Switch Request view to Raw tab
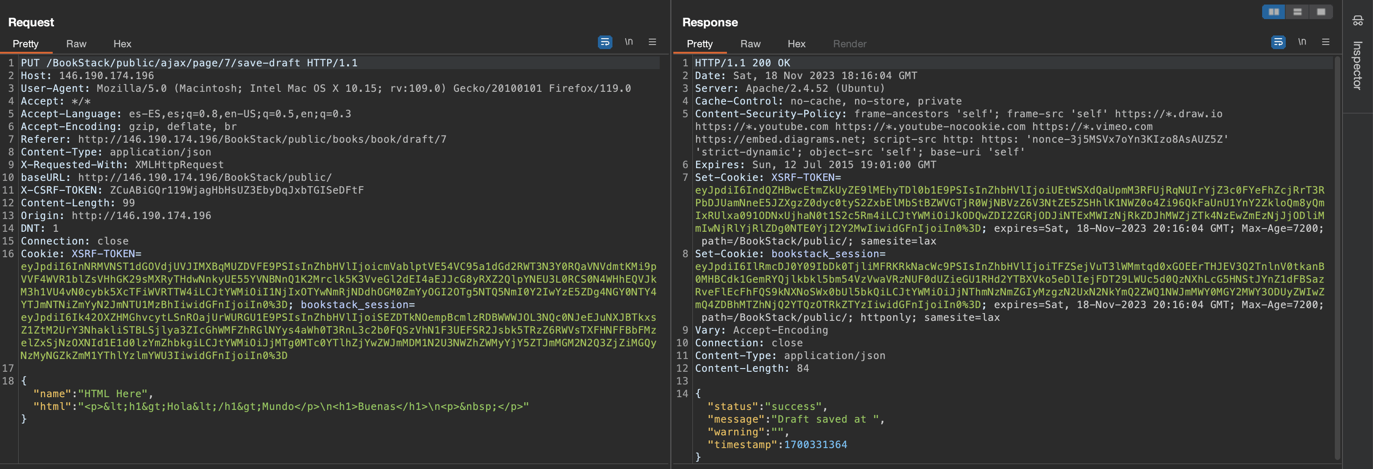Viewport: 1373px width, 469px height. pyautogui.click(x=76, y=44)
